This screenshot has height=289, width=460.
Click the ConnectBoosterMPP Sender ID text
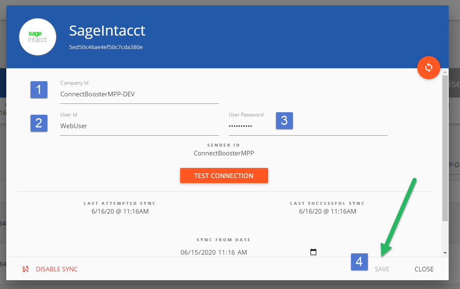pyautogui.click(x=224, y=153)
